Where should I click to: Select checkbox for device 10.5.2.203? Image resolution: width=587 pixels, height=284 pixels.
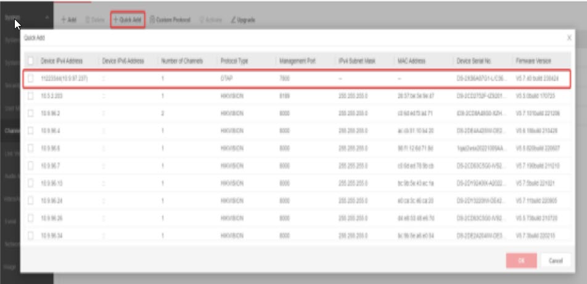pos(30,96)
